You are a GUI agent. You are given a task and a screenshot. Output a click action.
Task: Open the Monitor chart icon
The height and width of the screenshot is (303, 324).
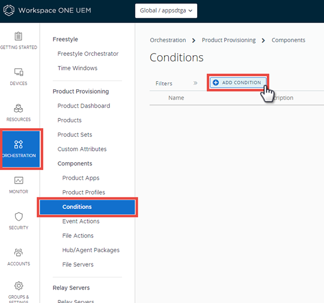coord(18,180)
